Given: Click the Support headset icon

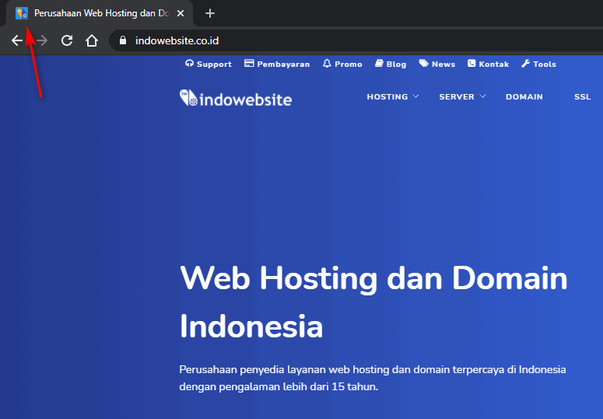Looking at the screenshot, I should tap(189, 64).
